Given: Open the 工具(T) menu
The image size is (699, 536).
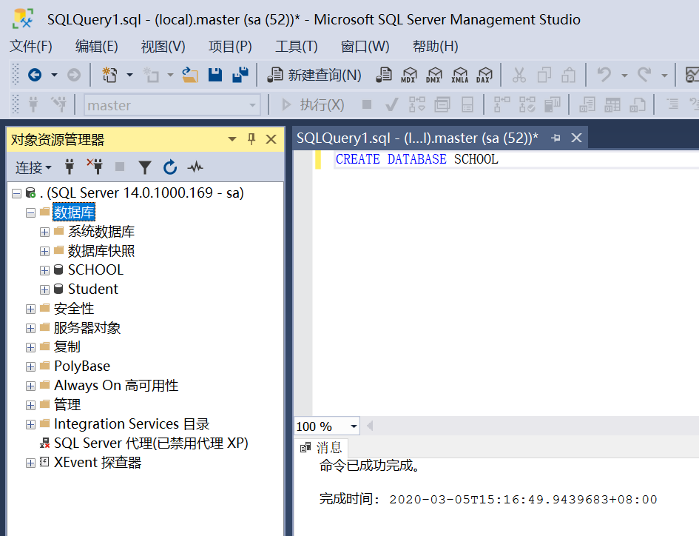Looking at the screenshot, I should click(297, 47).
